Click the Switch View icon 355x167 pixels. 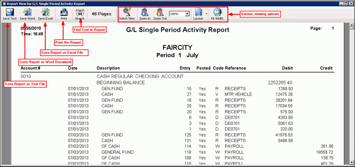coord(127,12)
